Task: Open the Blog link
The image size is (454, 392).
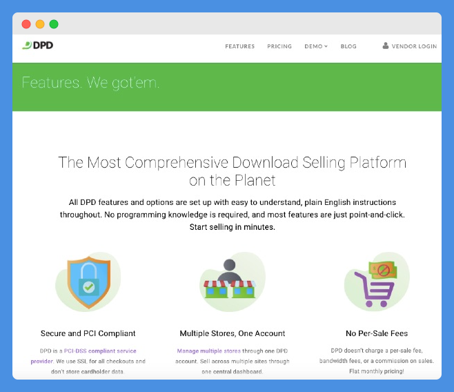Action: coord(348,46)
